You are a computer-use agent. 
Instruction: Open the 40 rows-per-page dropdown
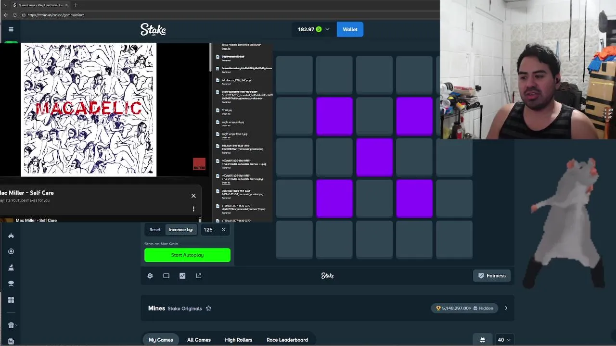pyautogui.click(x=504, y=340)
